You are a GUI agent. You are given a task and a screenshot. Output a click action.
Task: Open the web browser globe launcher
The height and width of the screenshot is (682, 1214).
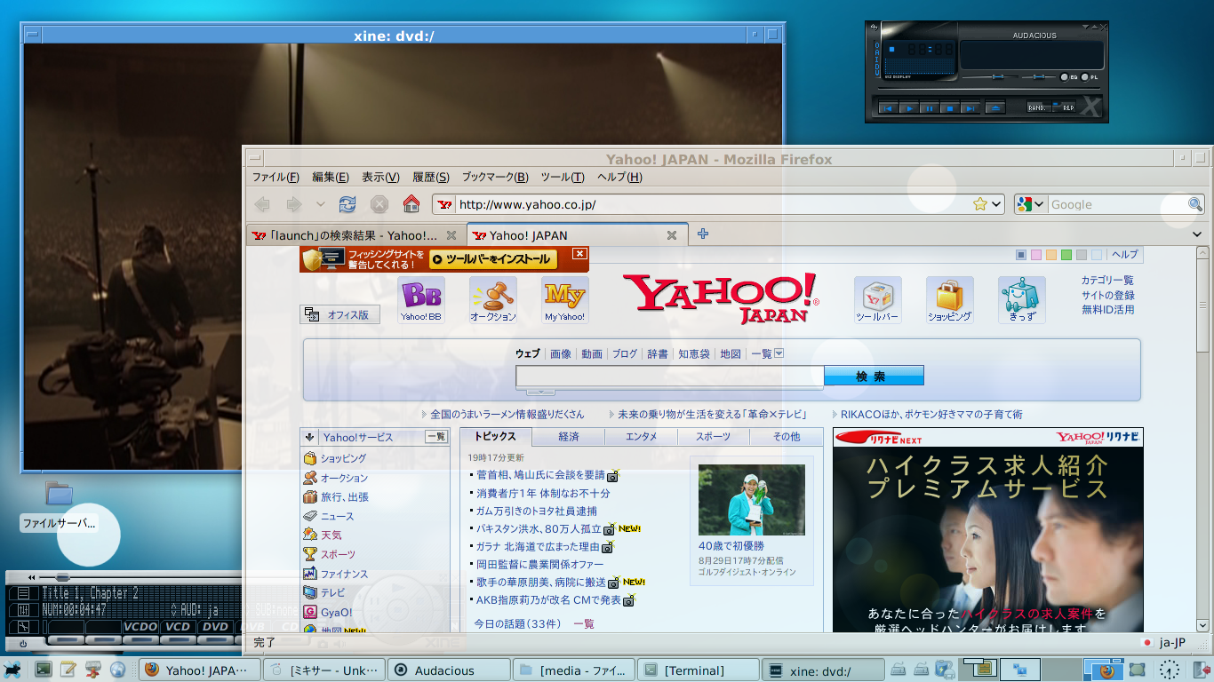click(x=117, y=670)
